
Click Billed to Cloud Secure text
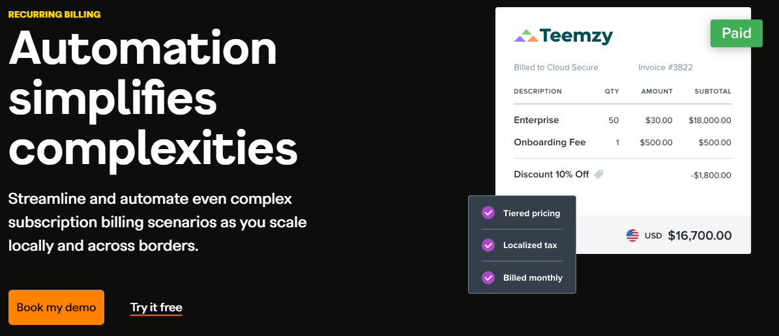click(x=556, y=68)
